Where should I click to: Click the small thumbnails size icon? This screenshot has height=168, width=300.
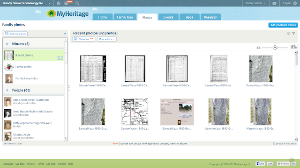coord(258,48)
